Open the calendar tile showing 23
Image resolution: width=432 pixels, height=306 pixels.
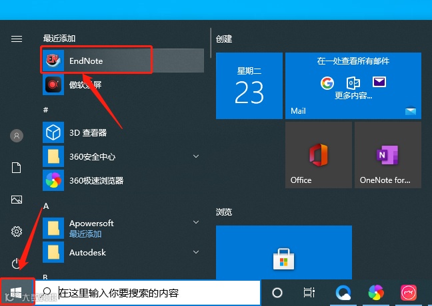(x=249, y=86)
